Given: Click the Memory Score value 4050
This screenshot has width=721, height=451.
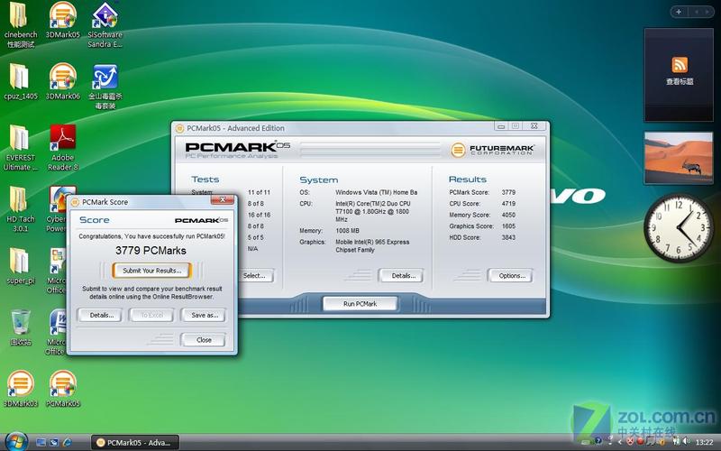Looking at the screenshot, I should pyautogui.click(x=508, y=215).
